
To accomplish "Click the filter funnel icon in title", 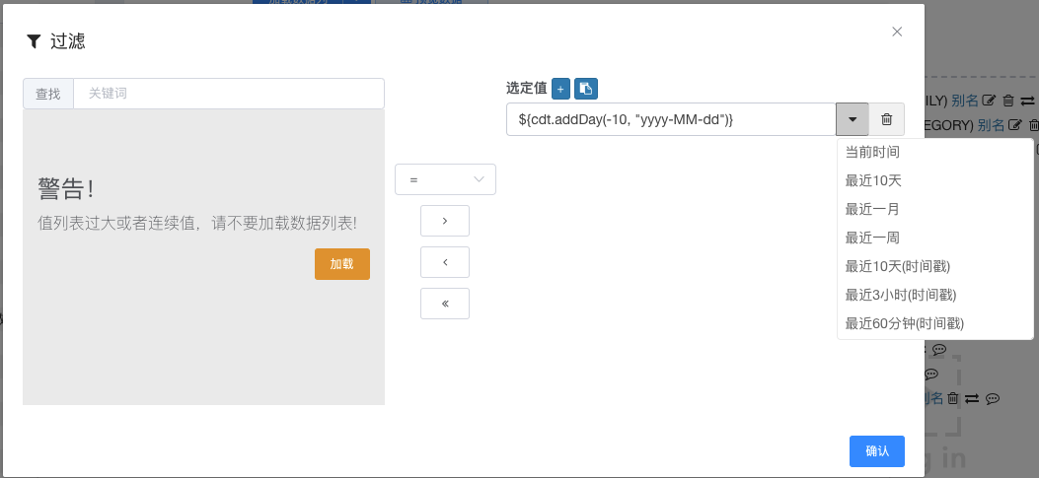I will tap(34, 42).
